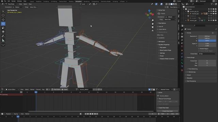
Task: Enable the X-Axis Mirror checkbox
Action: (158, 29)
